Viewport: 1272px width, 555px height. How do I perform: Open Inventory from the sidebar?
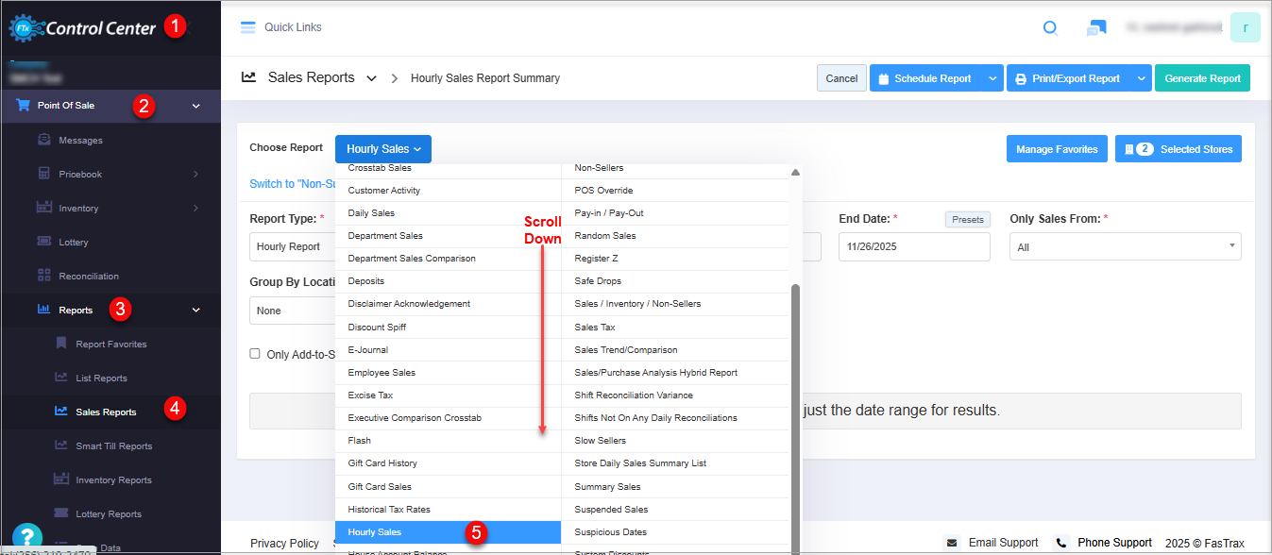[80, 209]
